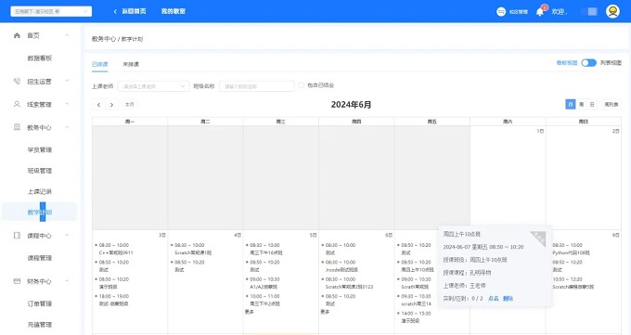The width and height of the screenshot is (631, 335).
Task: Expand the 线索管理 sidebar group
Action: coord(67,104)
